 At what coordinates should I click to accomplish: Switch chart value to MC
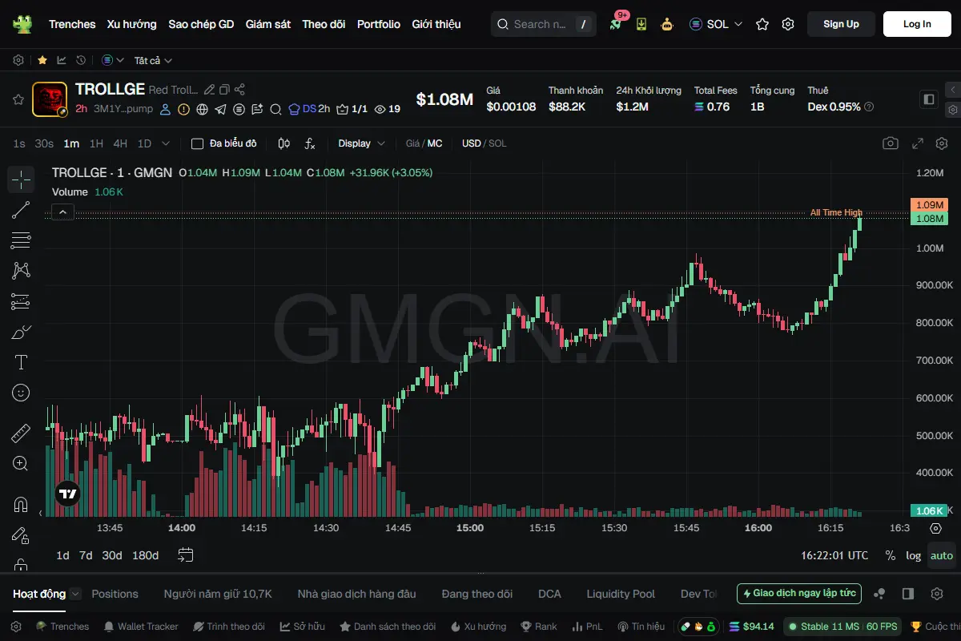point(435,143)
